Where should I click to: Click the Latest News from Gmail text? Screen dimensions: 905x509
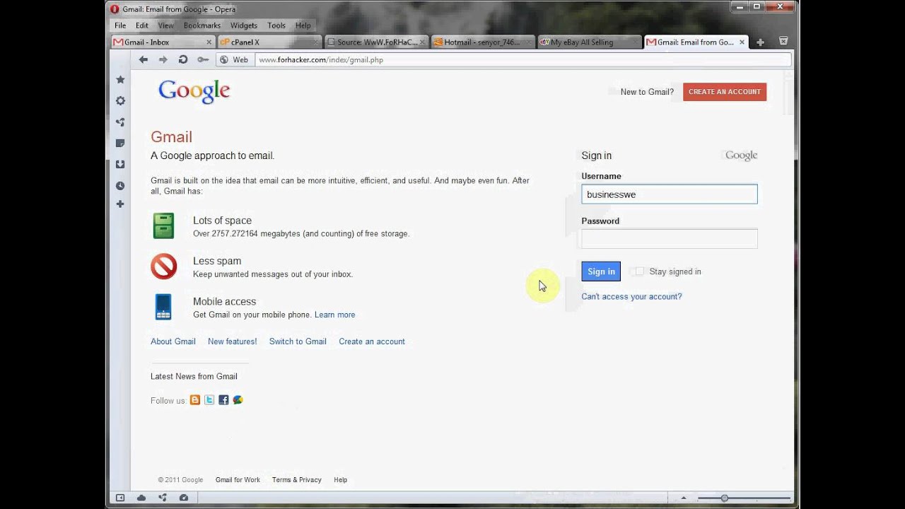[x=194, y=377]
